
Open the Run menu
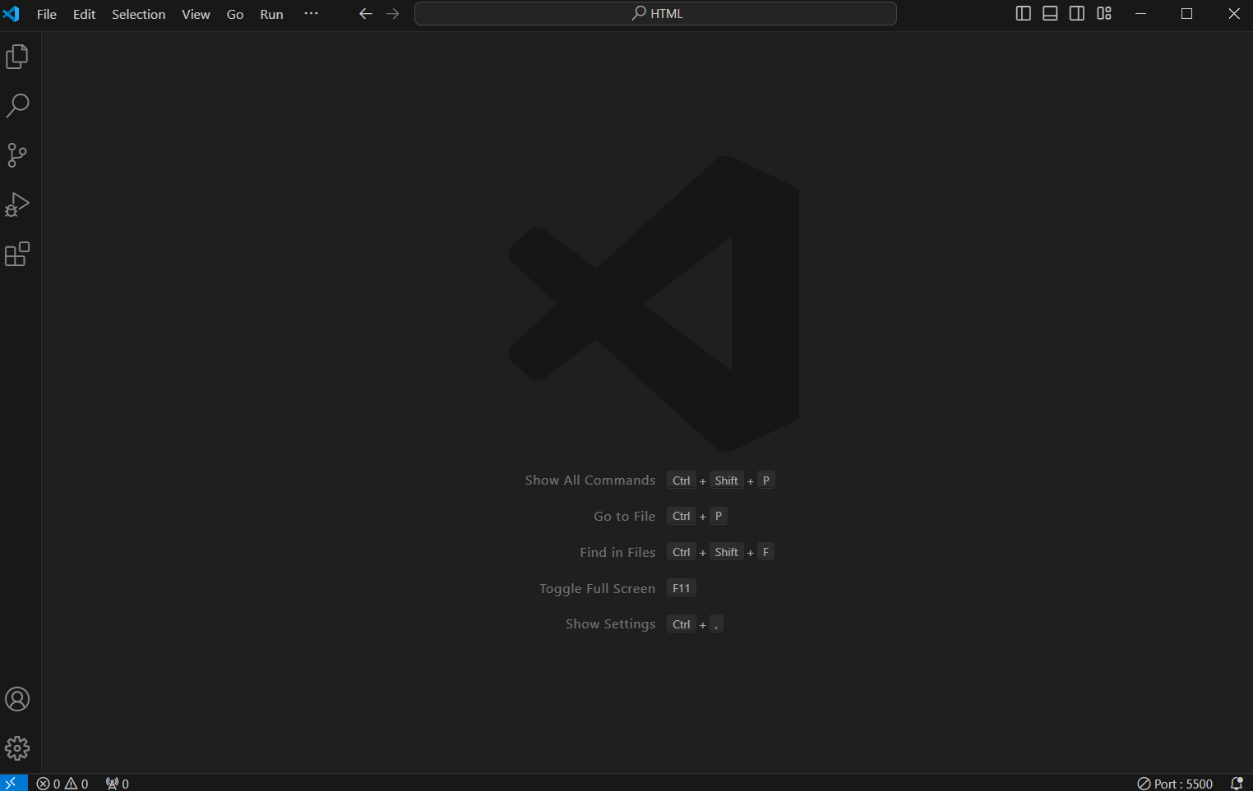tap(271, 14)
